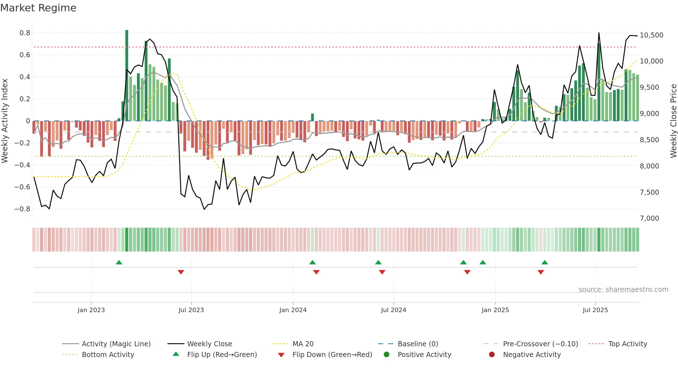Click the −0.8 tick on the left axis
This screenshot has height=381, width=678.
coord(22,209)
